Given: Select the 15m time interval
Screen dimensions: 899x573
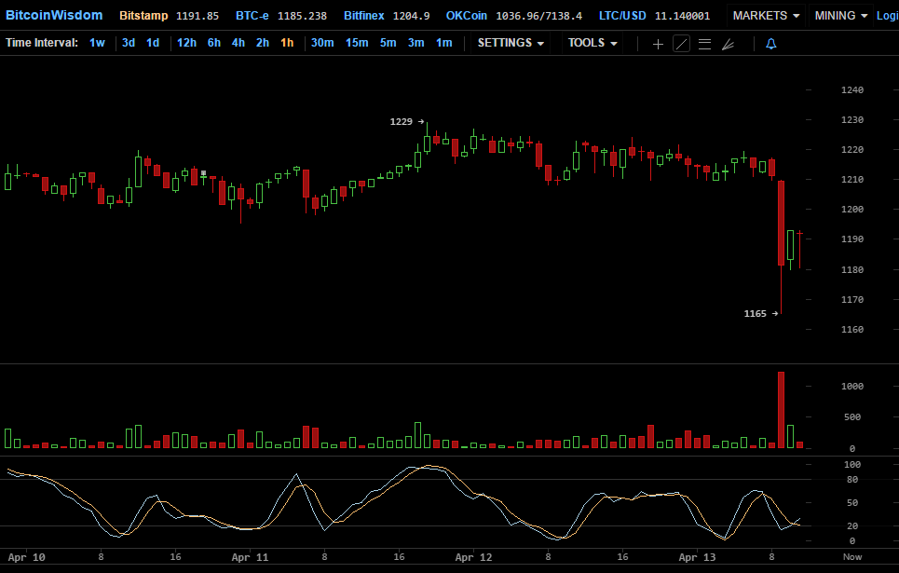Looking at the screenshot, I should click(x=356, y=43).
